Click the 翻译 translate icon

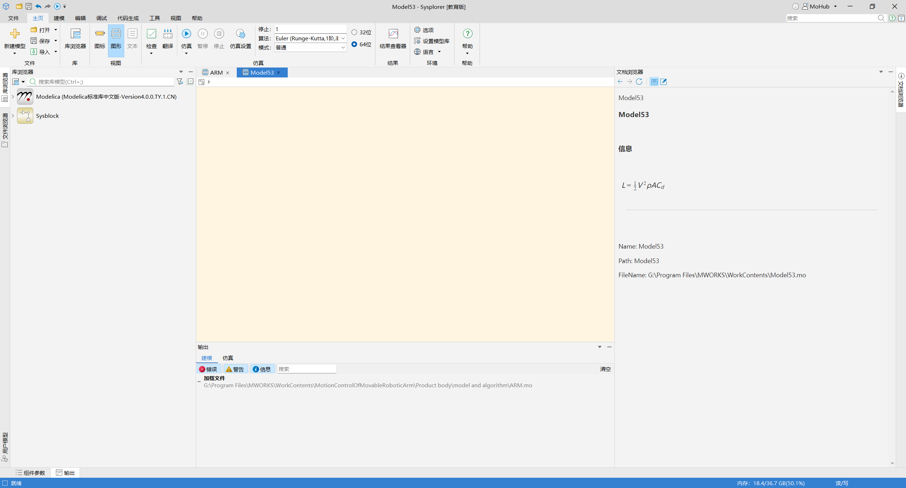168,34
